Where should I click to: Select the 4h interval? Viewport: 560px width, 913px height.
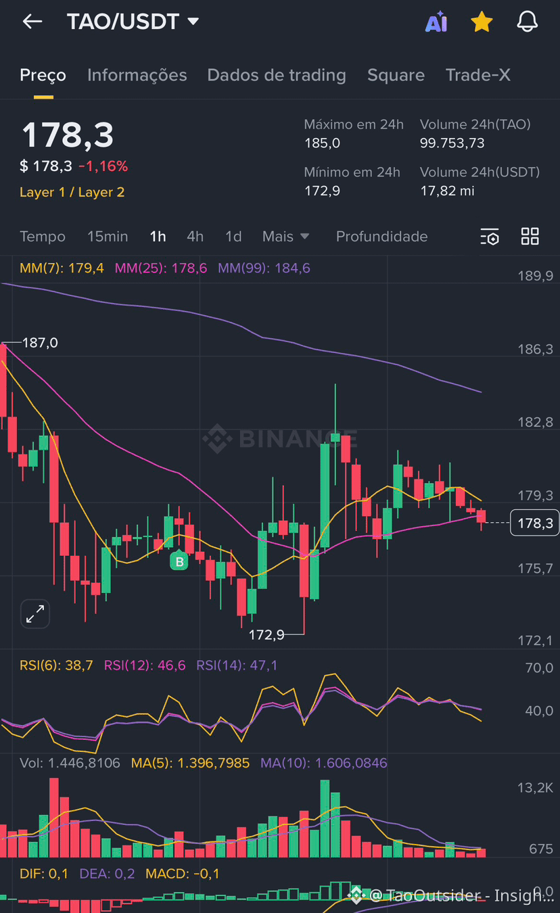(x=195, y=237)
